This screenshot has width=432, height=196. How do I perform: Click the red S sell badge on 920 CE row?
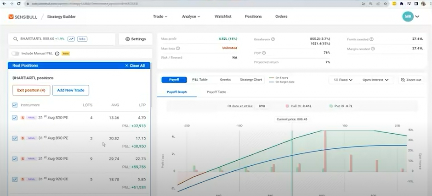(x=23, y=179)
